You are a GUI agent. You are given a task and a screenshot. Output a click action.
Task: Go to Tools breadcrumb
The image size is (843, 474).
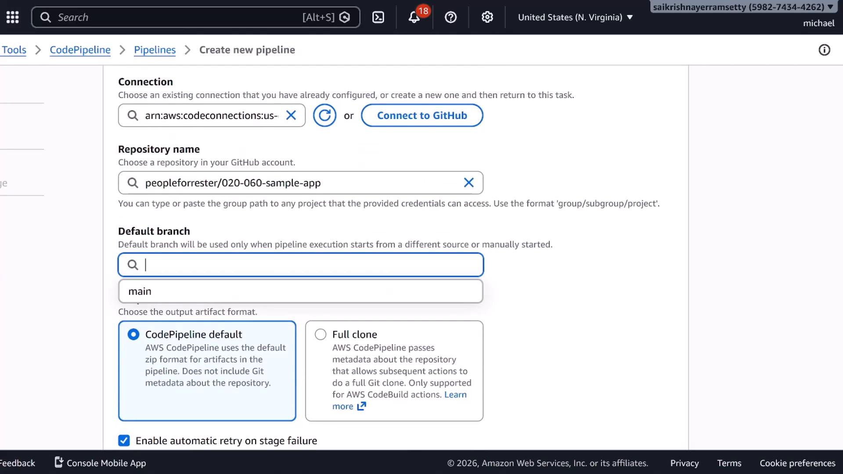coord(14,50)
